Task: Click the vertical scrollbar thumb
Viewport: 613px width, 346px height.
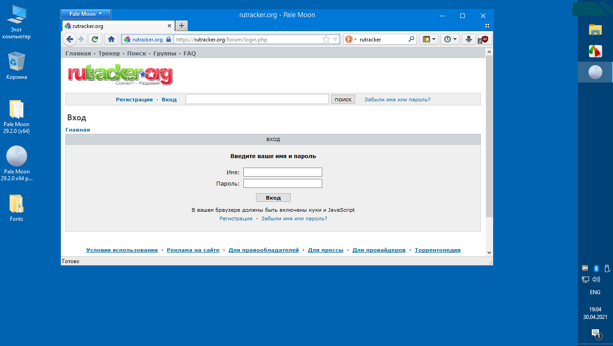Action: click(489, 137)
